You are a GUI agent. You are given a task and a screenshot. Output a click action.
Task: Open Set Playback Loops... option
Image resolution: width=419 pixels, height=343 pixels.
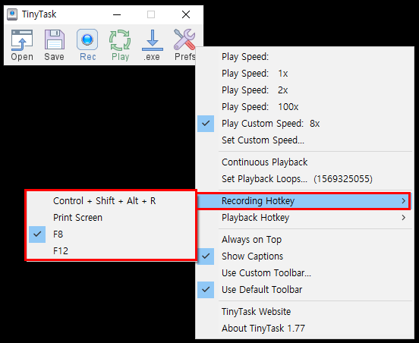coord(304,179)
